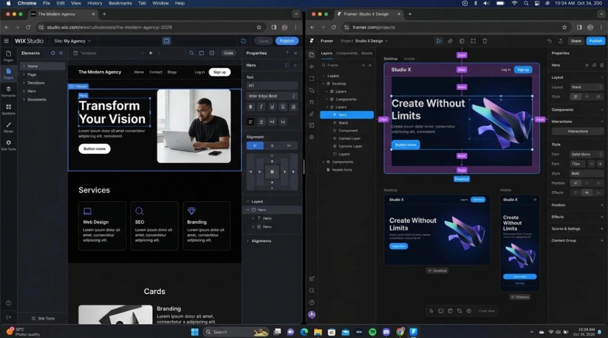Image resolution: width=608 pixels, height=338 pixels.
Task: Toggle bold formatting in Wix text properties
Action: pyautogui.click(x=251, y=107)
